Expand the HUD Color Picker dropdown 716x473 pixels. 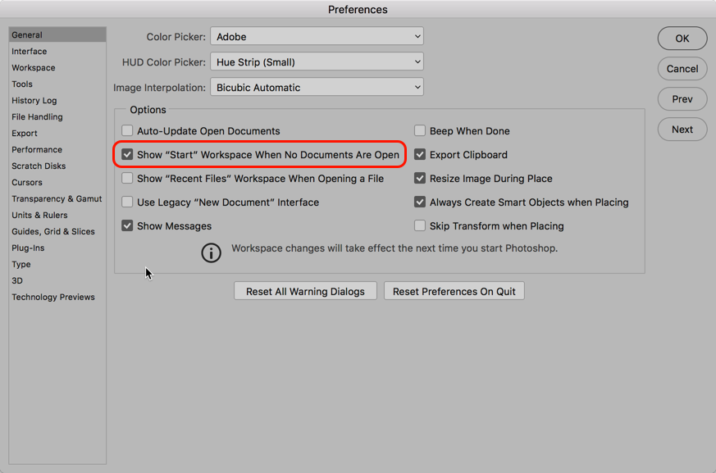tap(317, 62)
